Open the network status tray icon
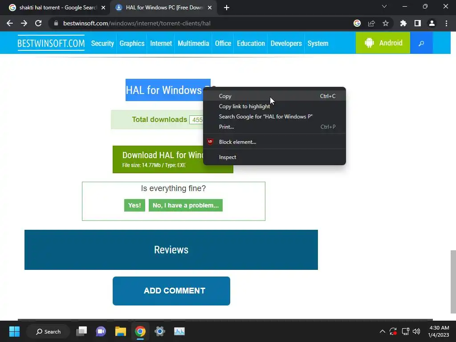 pos(405,331)
